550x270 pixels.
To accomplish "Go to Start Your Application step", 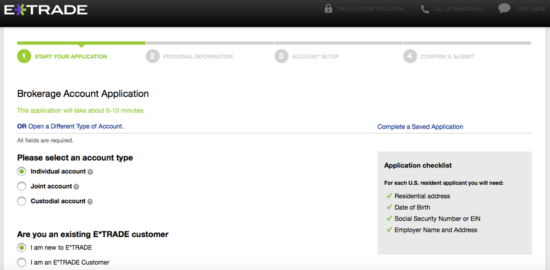I will [71, 57].
